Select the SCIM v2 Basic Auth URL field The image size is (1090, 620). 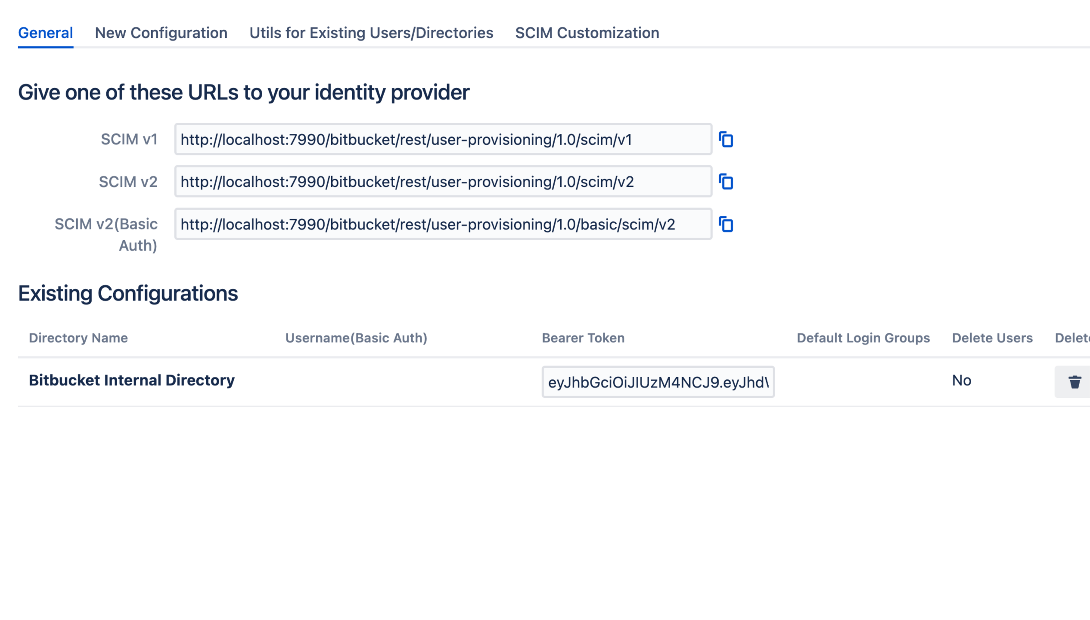click(x=443, y=224)
